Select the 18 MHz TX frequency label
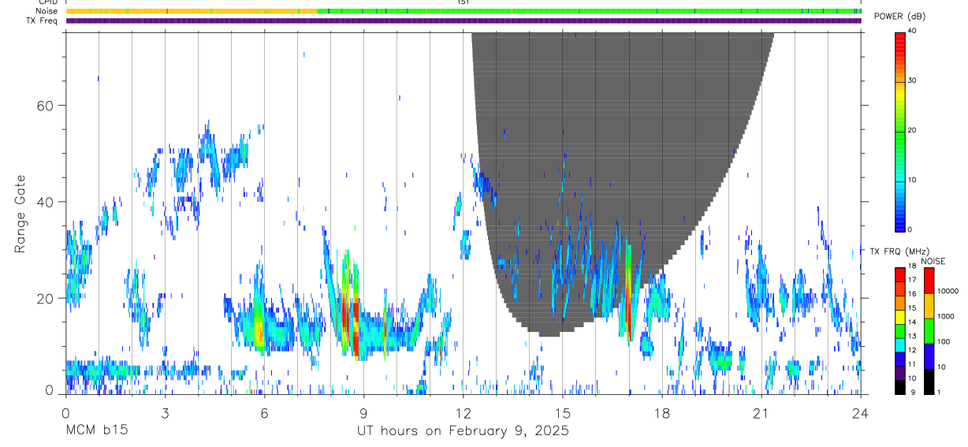968x447 pixels. click(912, 266)
